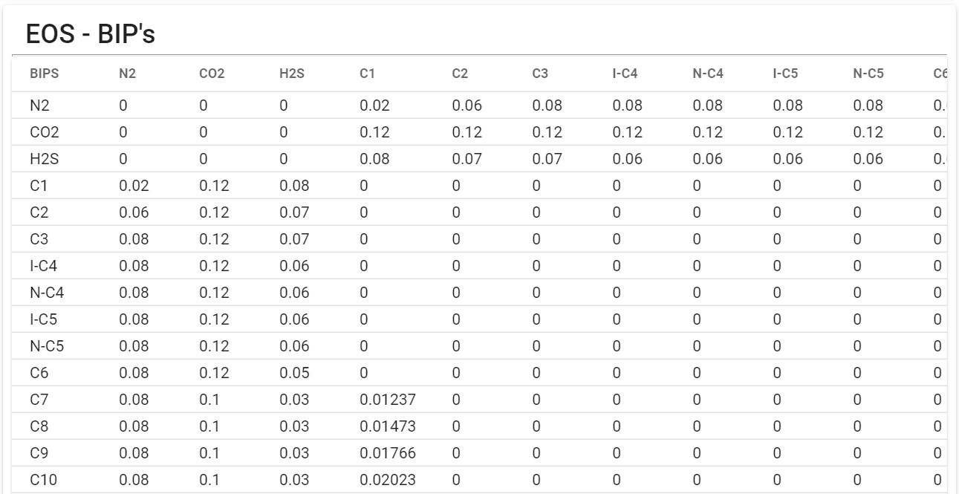Click the C6 row's H2S value 0.05
Viewport: 959px width, 494px height.
[294, 373]
